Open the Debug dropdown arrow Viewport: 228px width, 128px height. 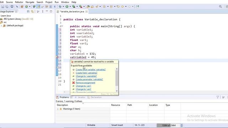click(x=63, y=6)
